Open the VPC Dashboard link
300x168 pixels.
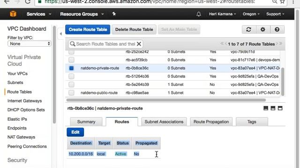27,29
